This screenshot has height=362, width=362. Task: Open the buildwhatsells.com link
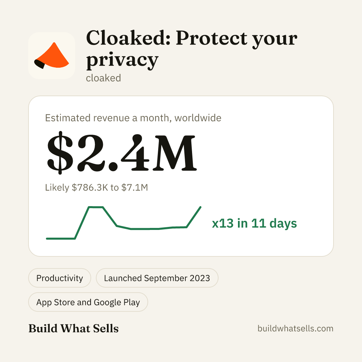point(295,328)
